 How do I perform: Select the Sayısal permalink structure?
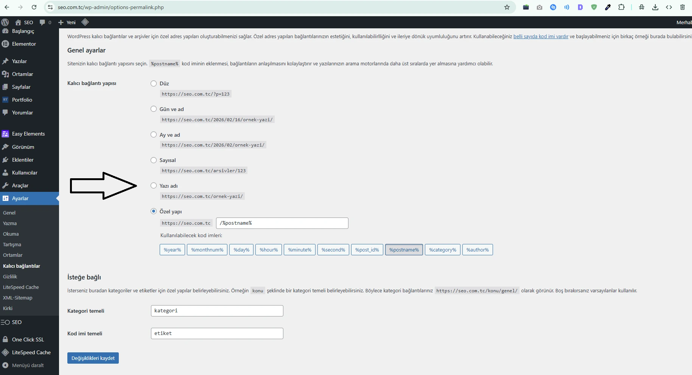pyautogui.click(x=153, y=160)
